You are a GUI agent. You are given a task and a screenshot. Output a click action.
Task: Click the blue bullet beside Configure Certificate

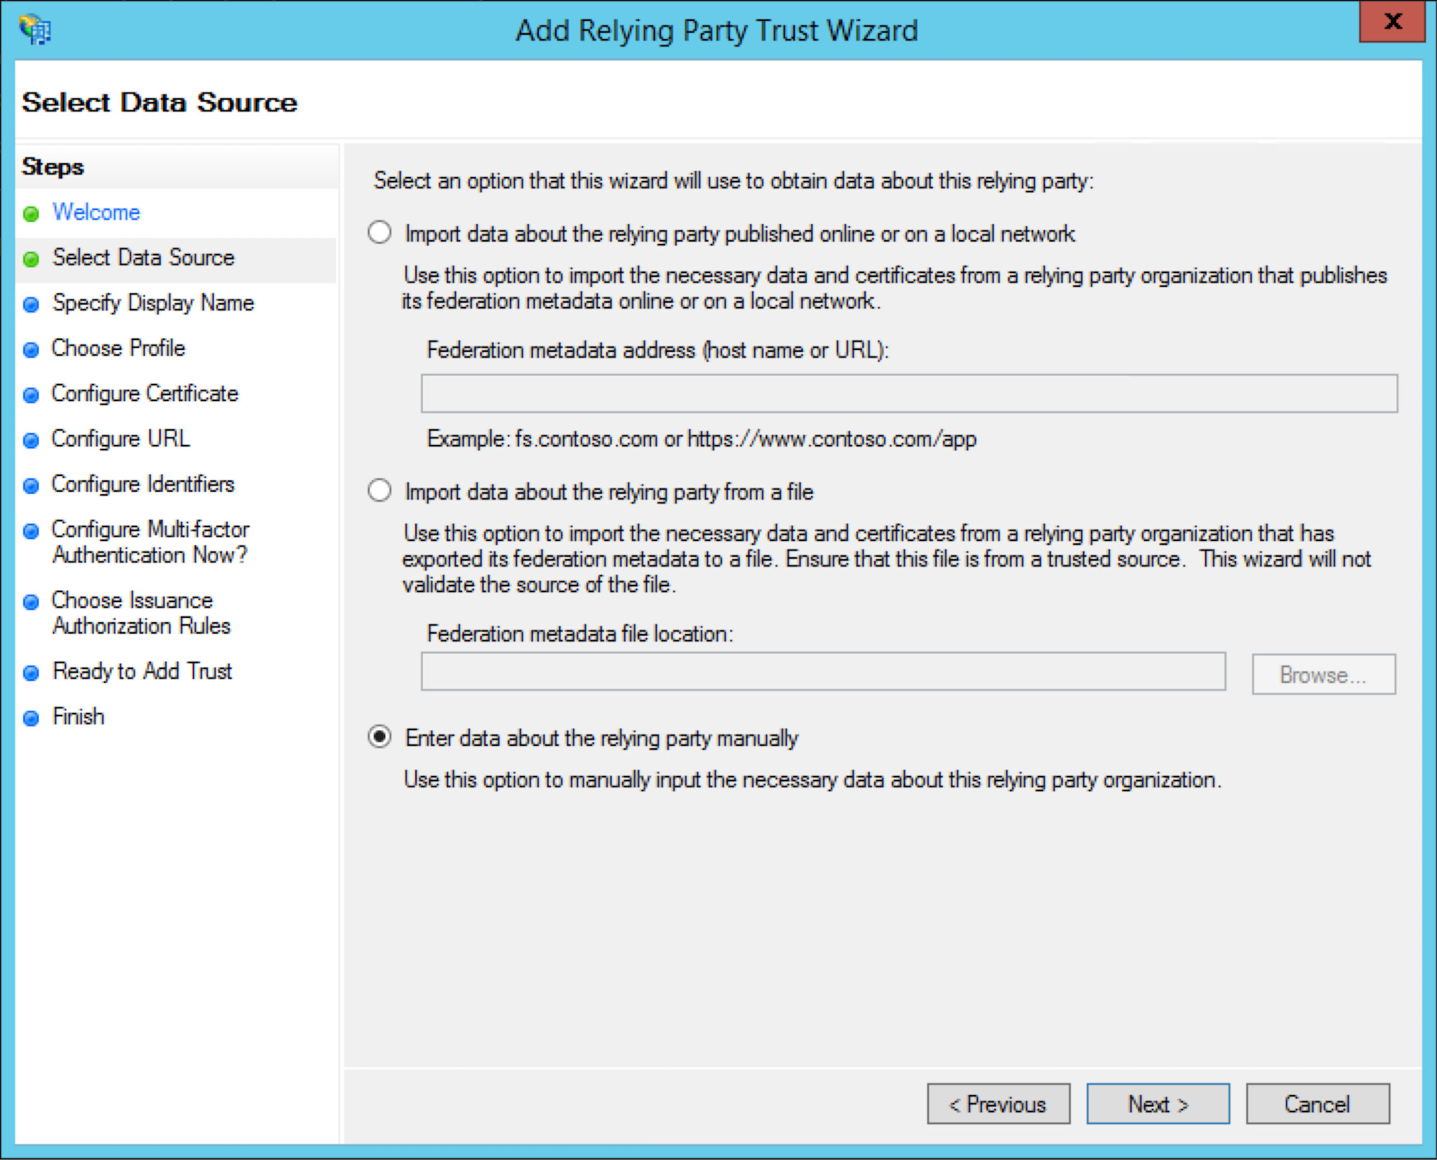pos(31,395)
